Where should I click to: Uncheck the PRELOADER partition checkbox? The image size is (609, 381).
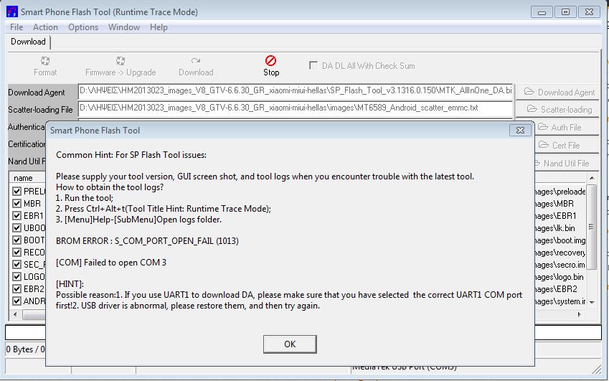(x=16, y=191)
